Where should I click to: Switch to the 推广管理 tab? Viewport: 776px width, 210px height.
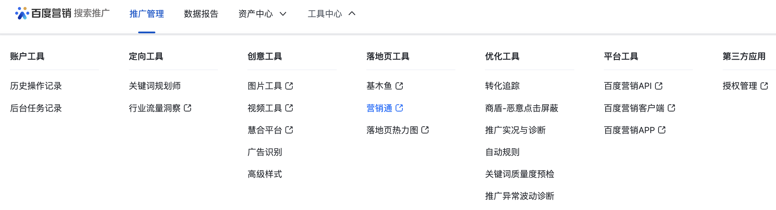(147, 14)
